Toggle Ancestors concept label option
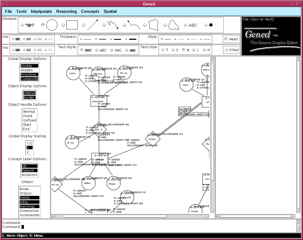The width and height of the screenshot is (303, 240). pos(30,175)
